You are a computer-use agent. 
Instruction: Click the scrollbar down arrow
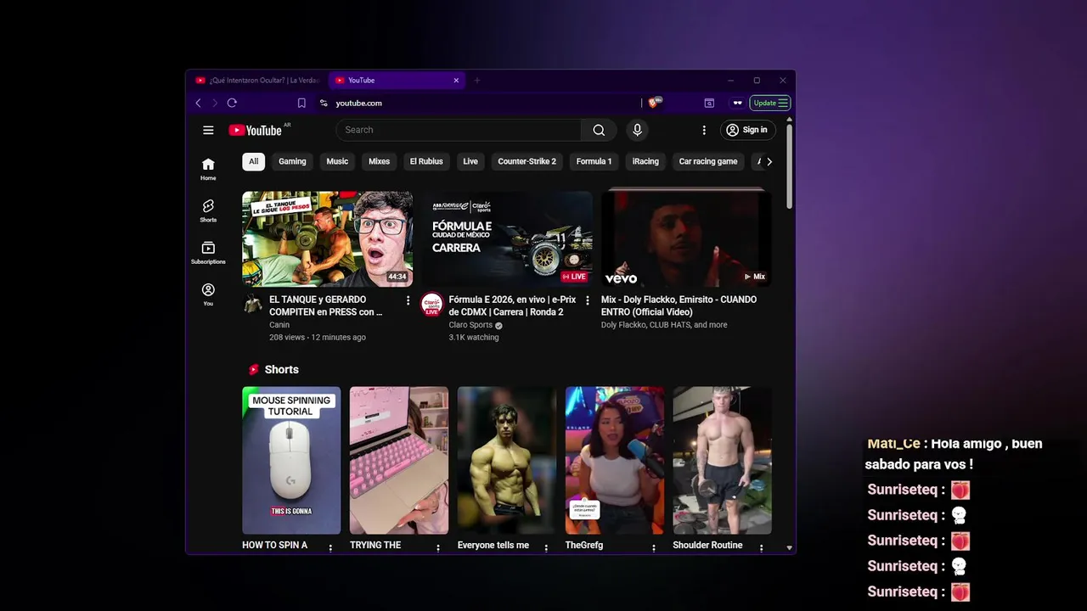789,548
